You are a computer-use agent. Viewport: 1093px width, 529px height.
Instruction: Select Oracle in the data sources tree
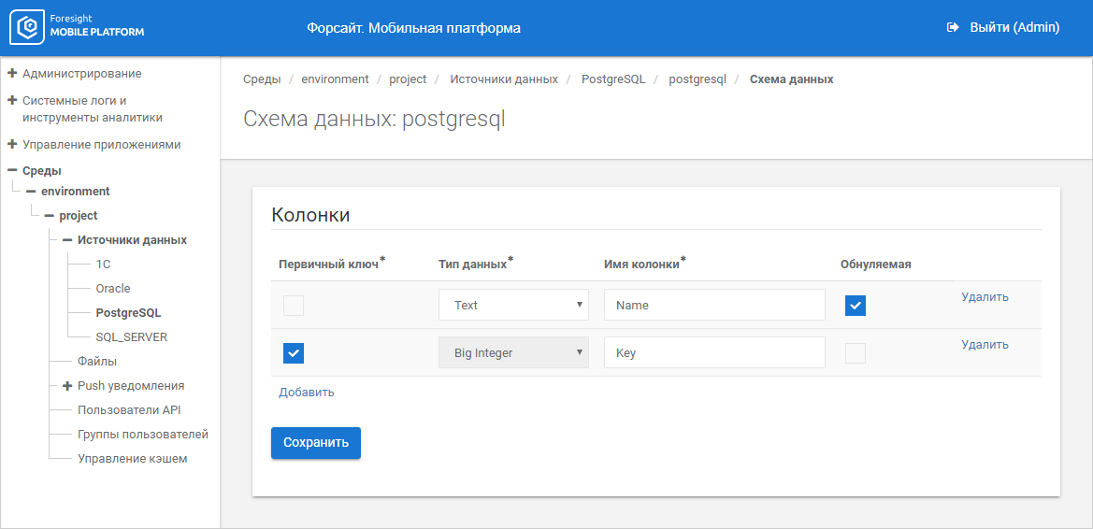(x=113, y=289)
